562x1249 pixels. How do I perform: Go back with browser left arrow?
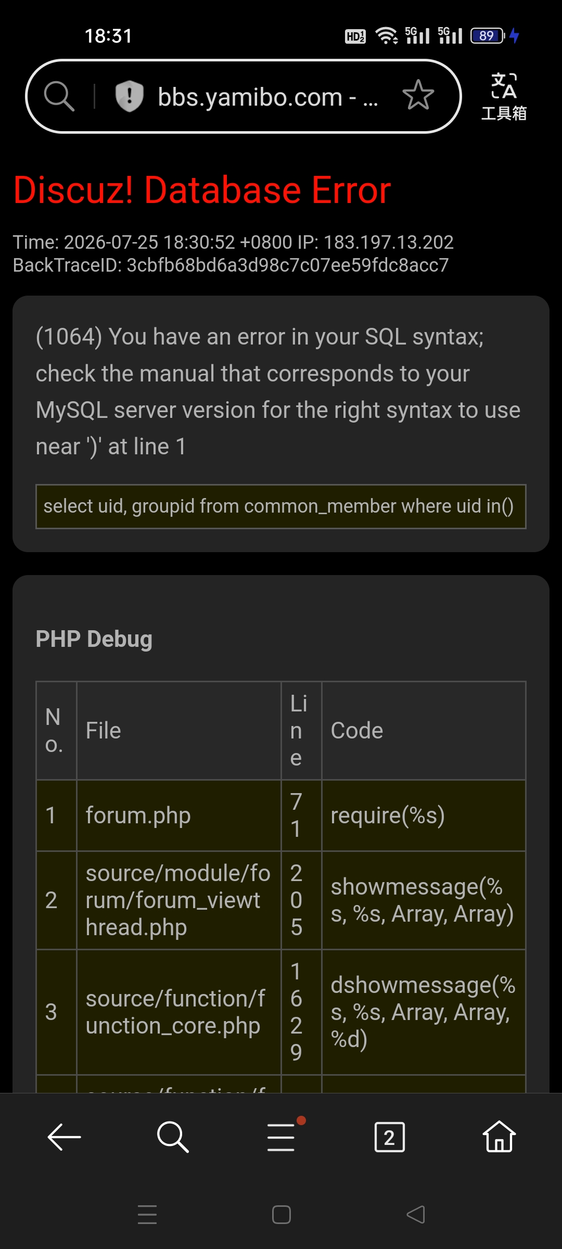pos(64,1137)
